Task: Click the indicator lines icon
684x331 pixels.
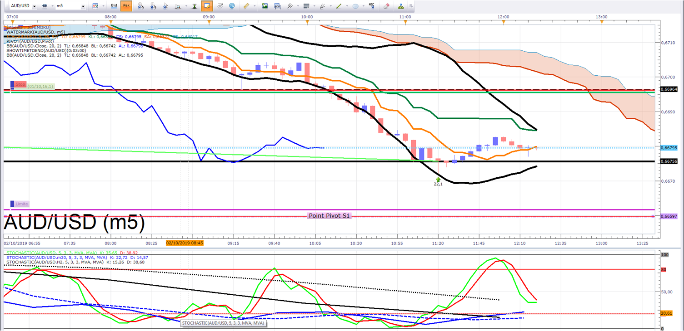Action: point(289,6)
